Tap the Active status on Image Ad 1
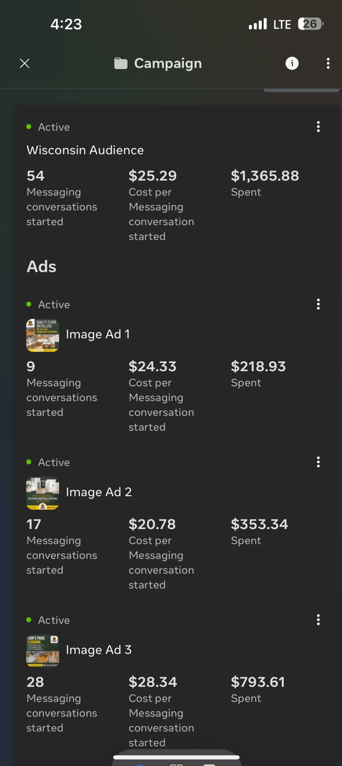342x766 pixels. [x=54, y=305]
